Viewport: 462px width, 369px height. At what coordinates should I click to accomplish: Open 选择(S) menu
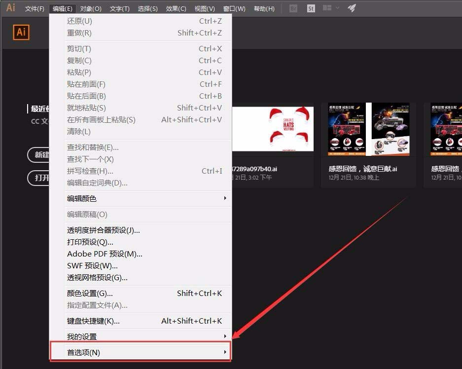coord(147,8)
